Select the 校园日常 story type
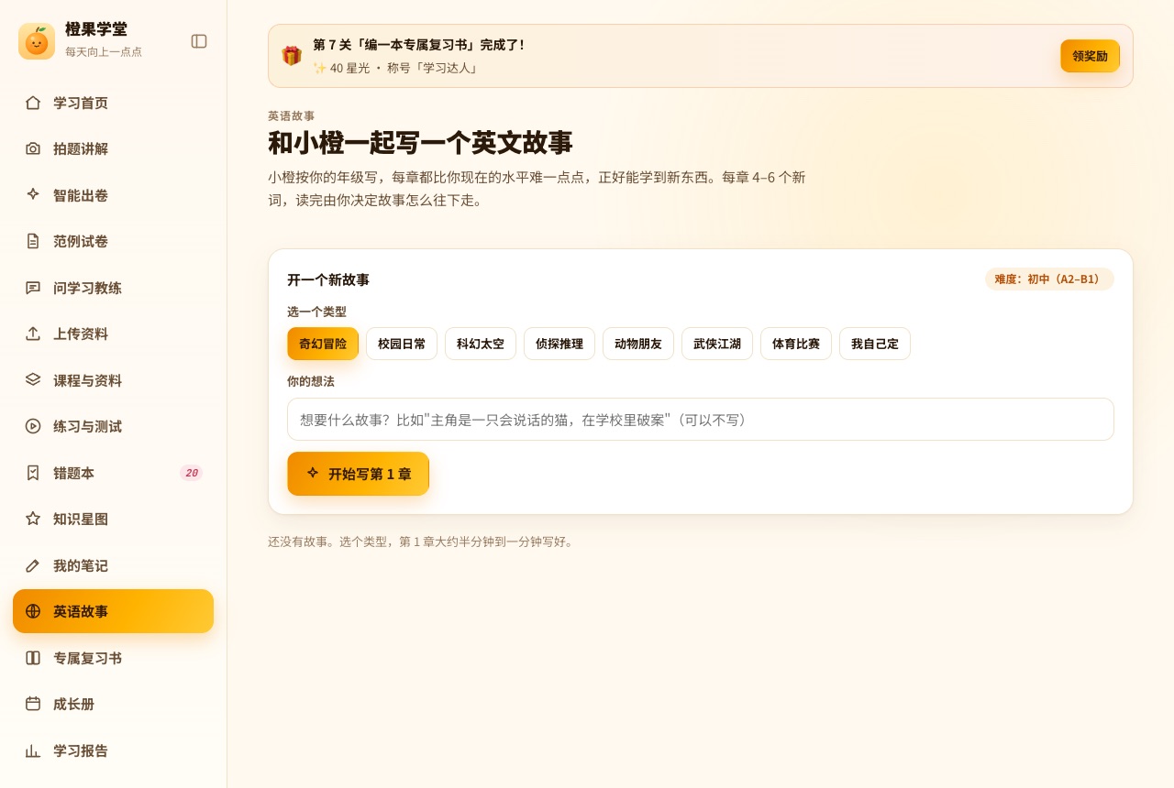 [x=402, y=344]
